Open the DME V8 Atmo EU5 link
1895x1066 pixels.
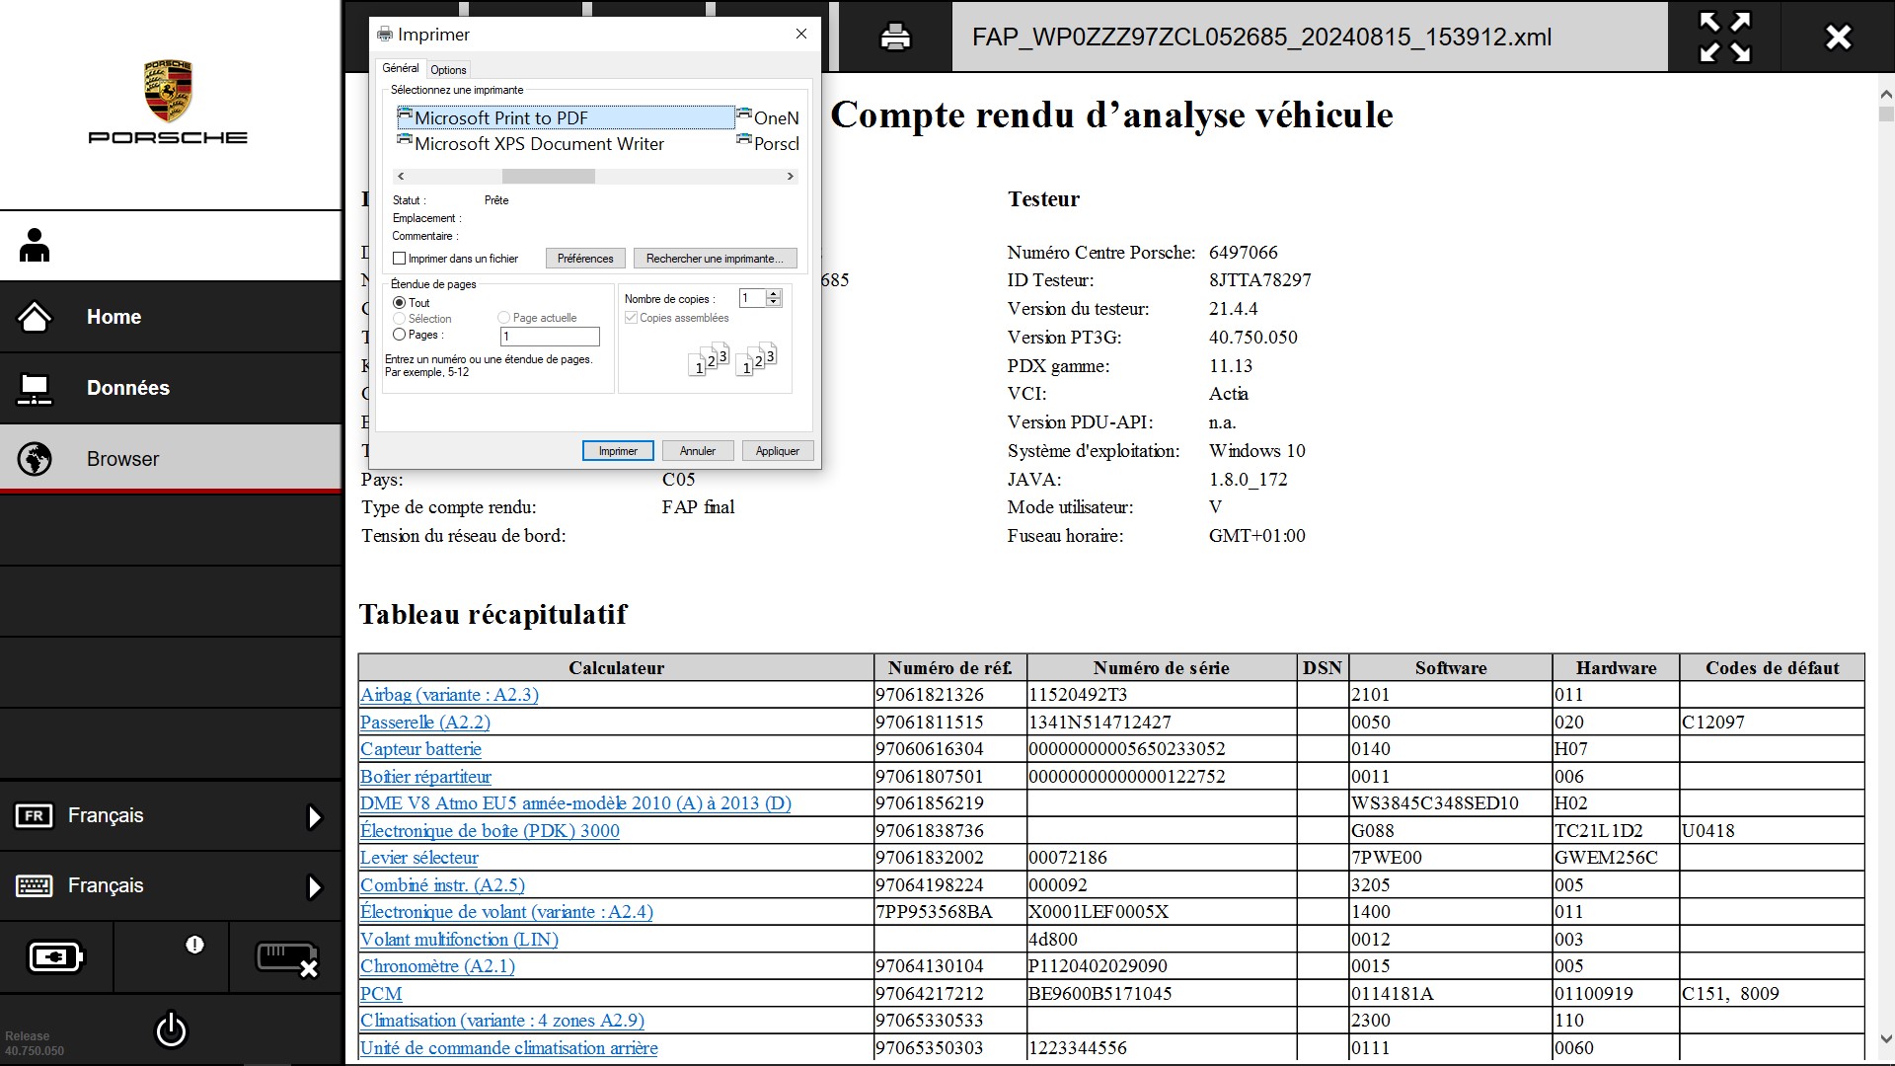pyautogui.click(x=575, y=803)
